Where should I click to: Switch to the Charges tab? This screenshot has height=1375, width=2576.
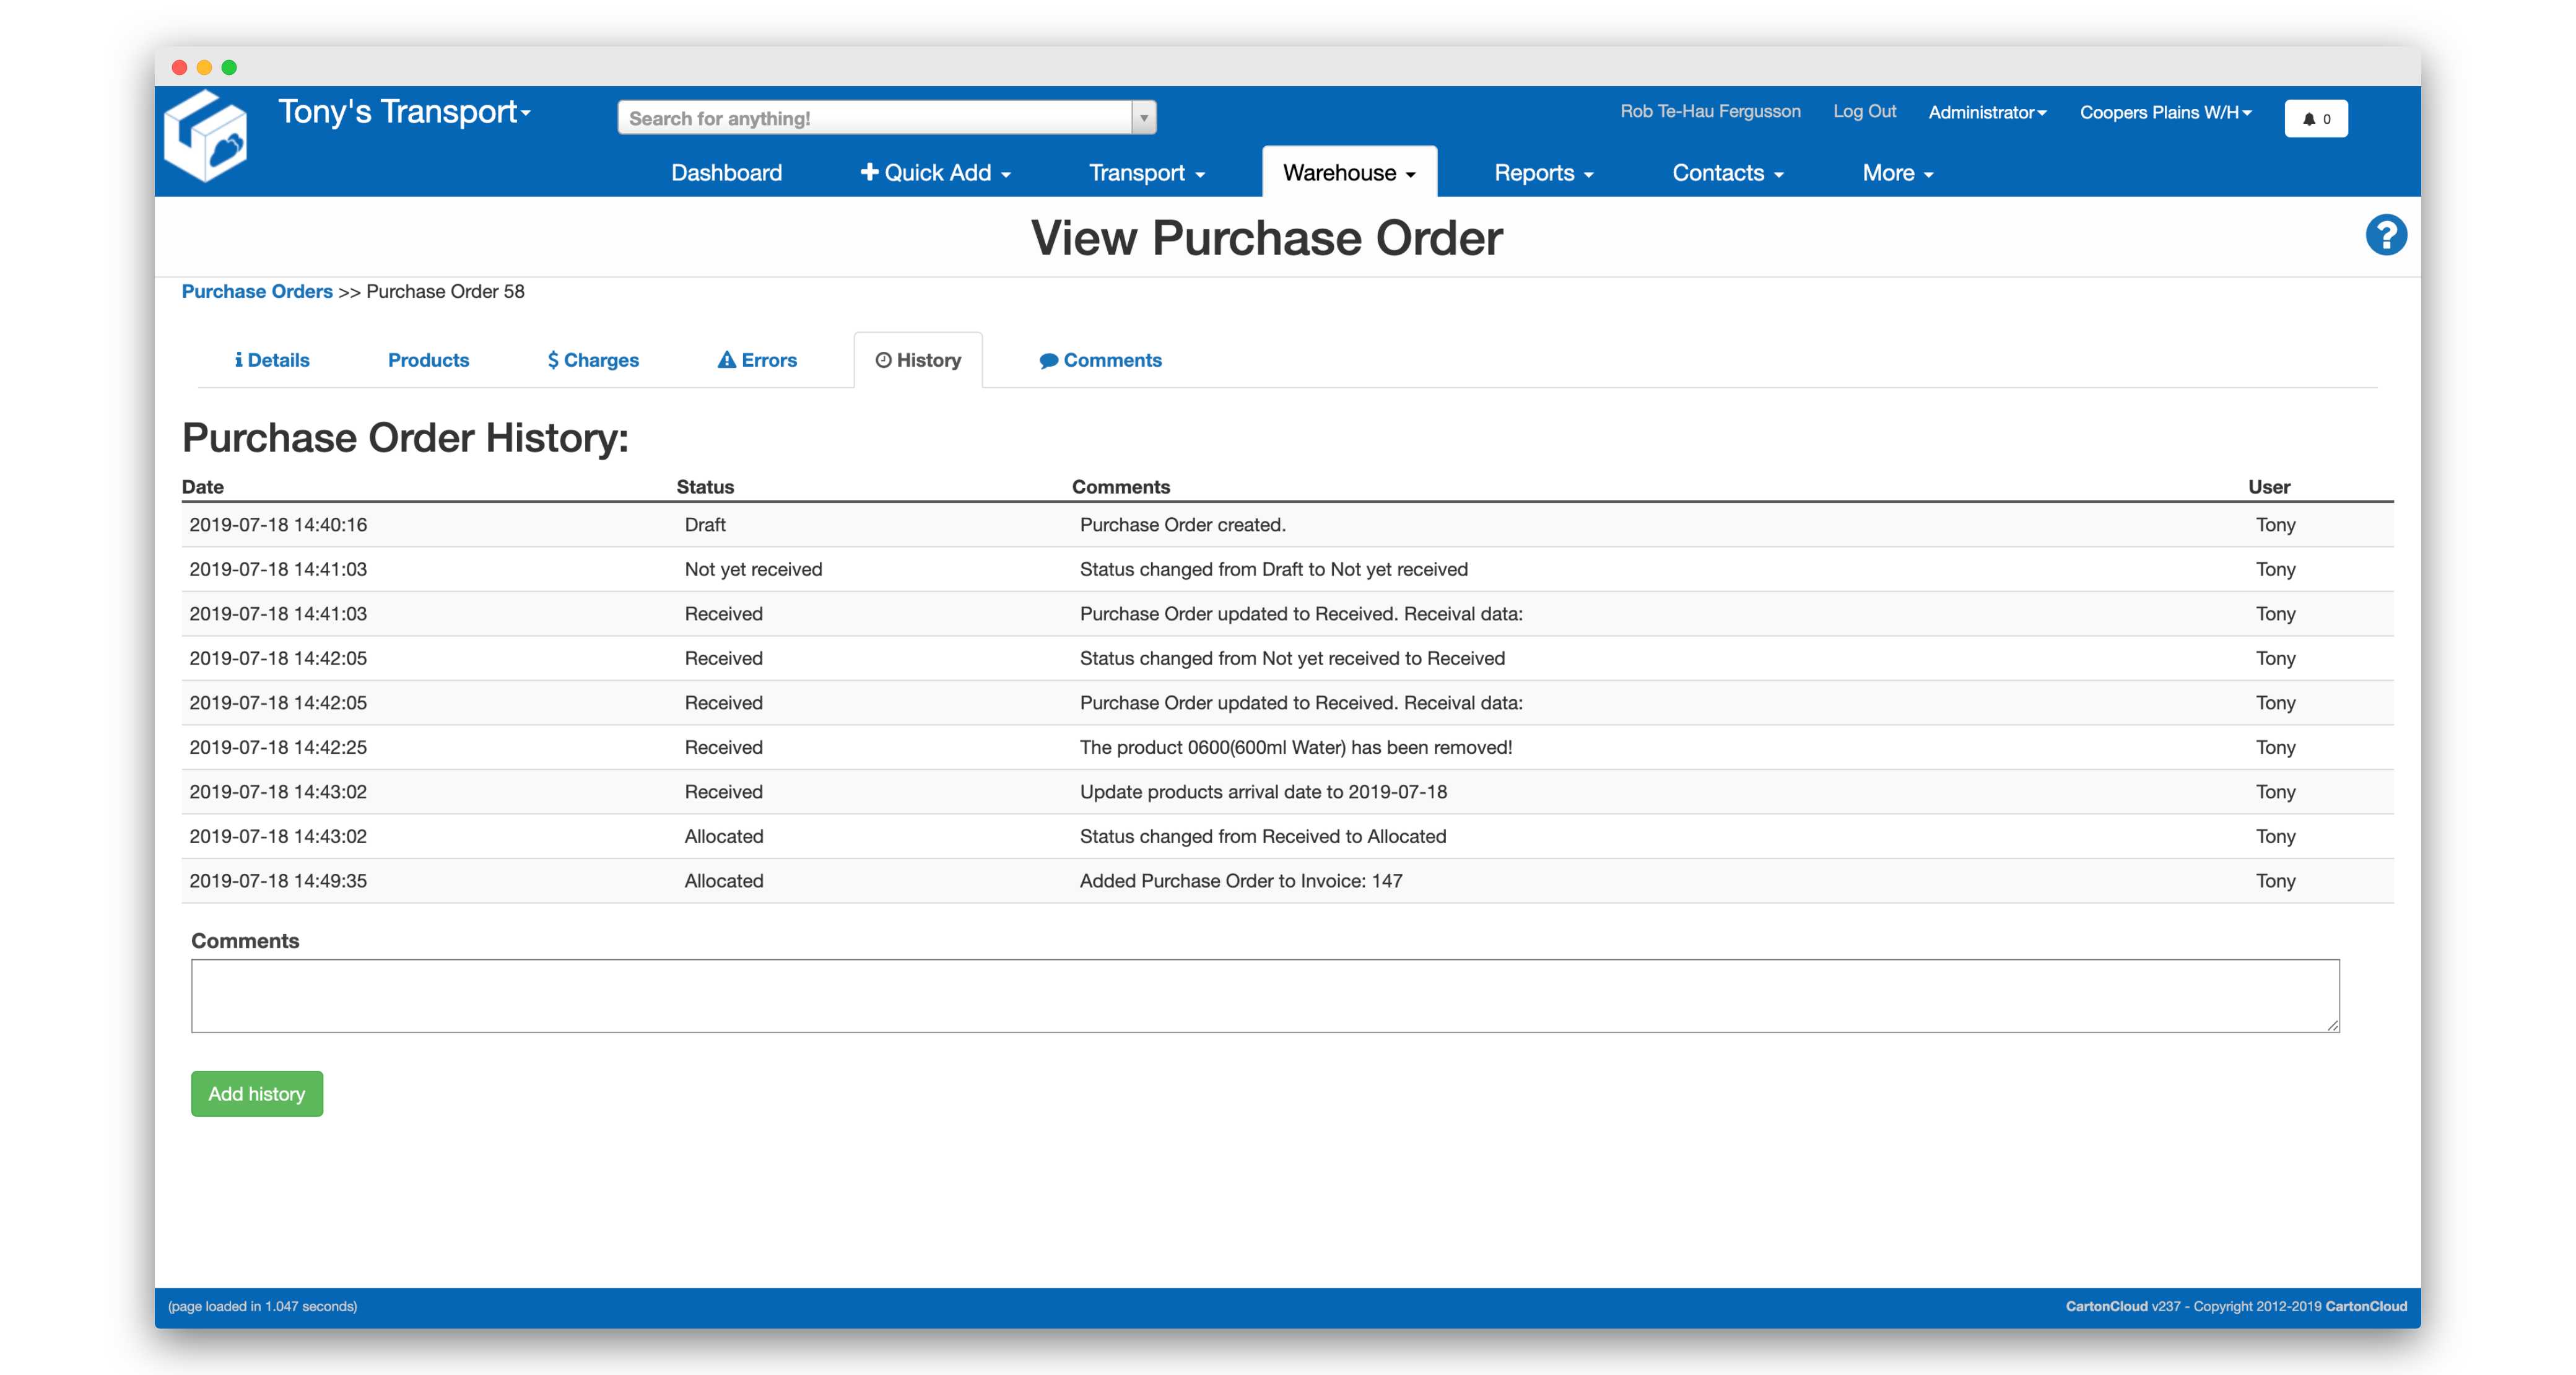(593, 360)
